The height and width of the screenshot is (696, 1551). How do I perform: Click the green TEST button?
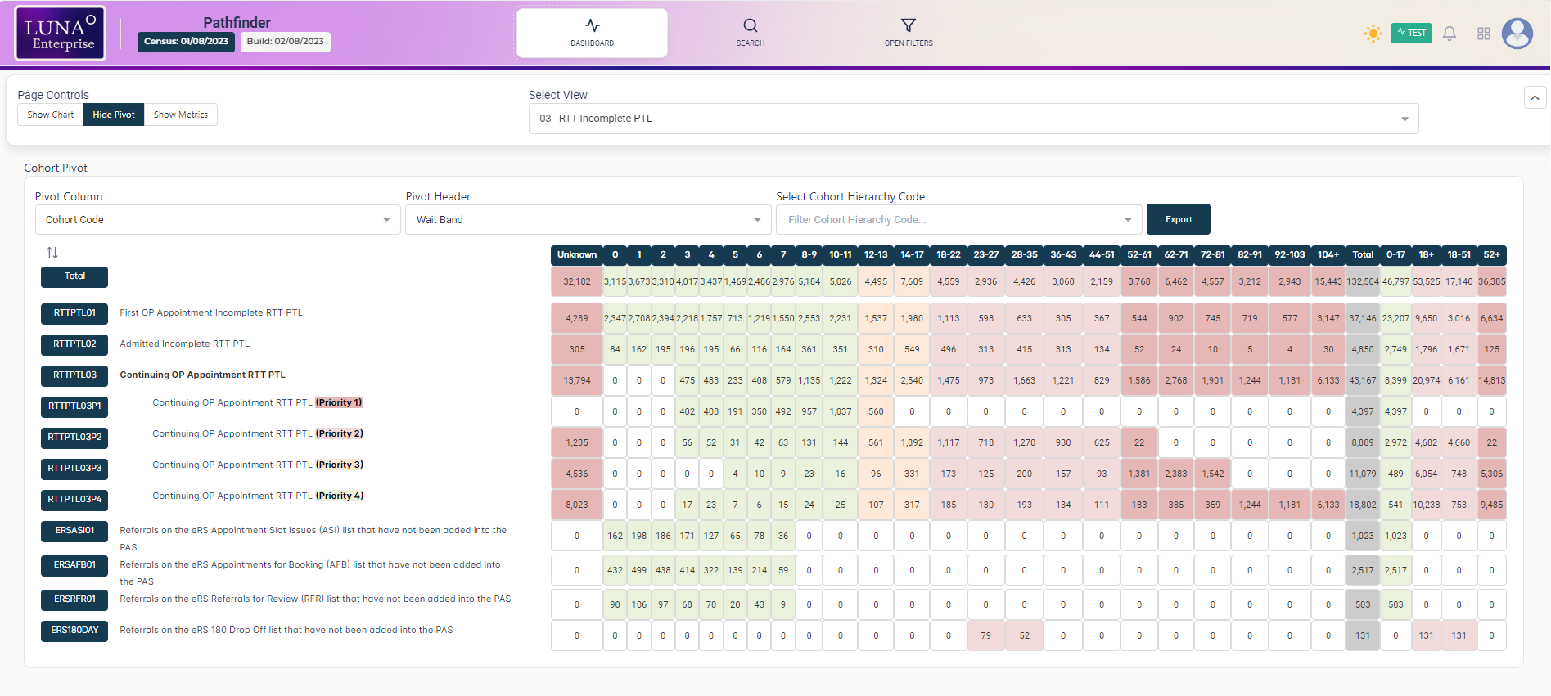coord(1411,33)
